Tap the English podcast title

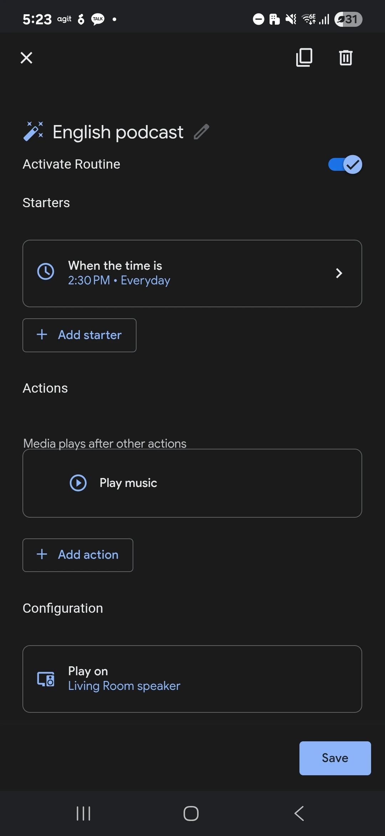point(118,132)
